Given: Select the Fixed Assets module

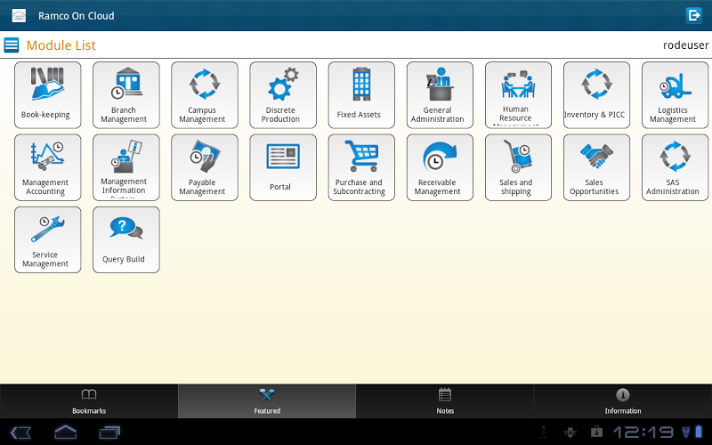Looking at the screenshot, I should tap(361, 95).
